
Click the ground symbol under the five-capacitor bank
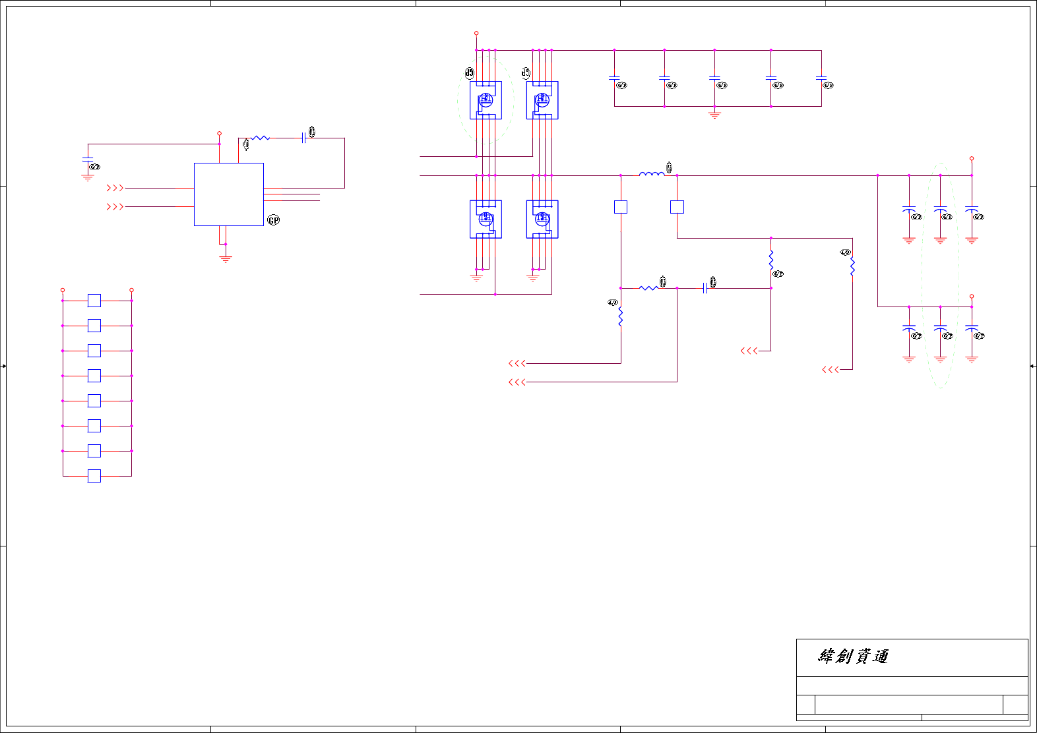[714, 115]
